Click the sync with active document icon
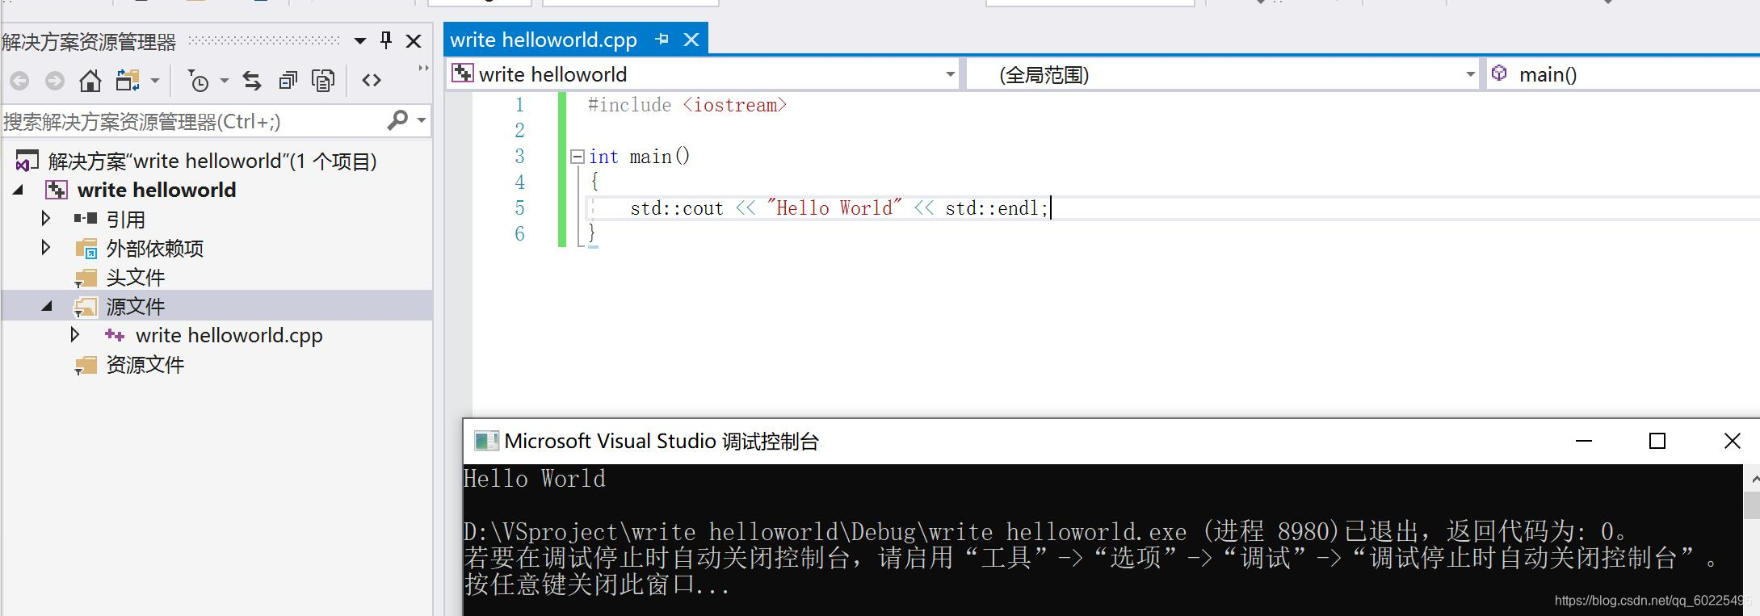1760x616 pixels. coord(252,81)
